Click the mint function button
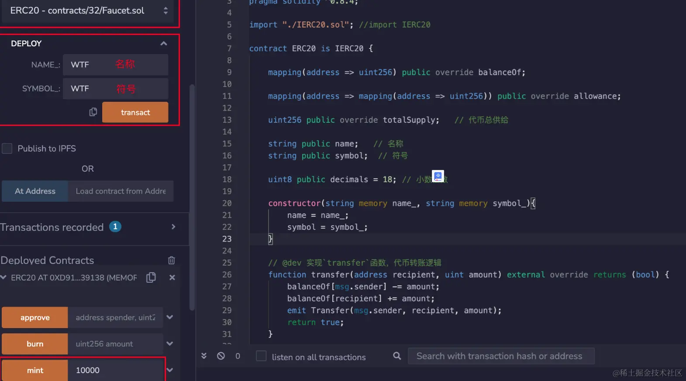Viewport: 686px width, 381px height. 35,371
